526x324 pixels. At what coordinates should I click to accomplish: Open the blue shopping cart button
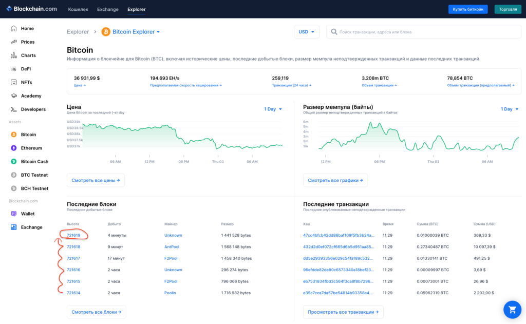[512, 310]
